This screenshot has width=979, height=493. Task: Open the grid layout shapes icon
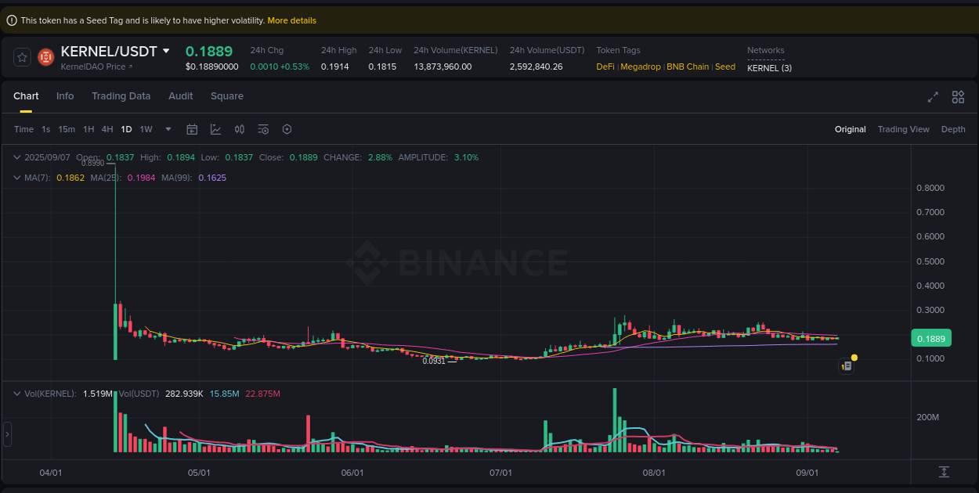[x=958, y=97]
